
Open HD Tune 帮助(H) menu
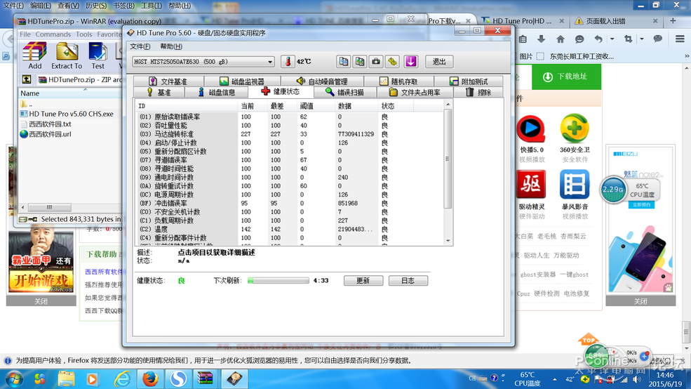click(171, 46)
